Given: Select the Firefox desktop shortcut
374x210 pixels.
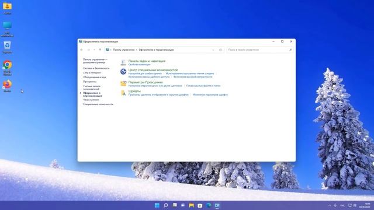Looking at the screenshot, I should (x=7, y=86).
